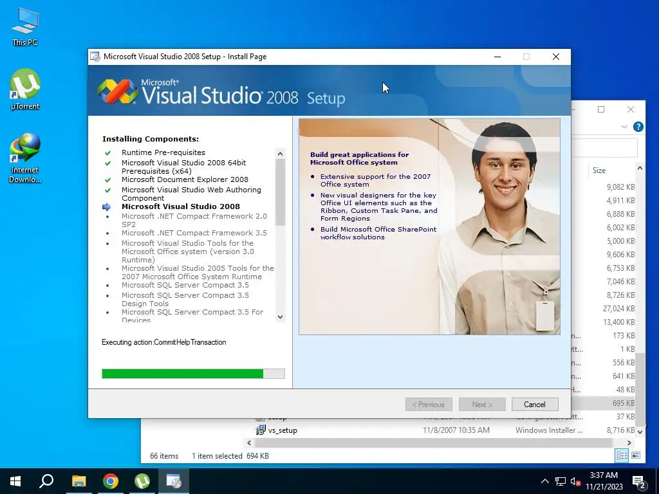
Task: Click the disabled Previous button
Action: [429, 404]
